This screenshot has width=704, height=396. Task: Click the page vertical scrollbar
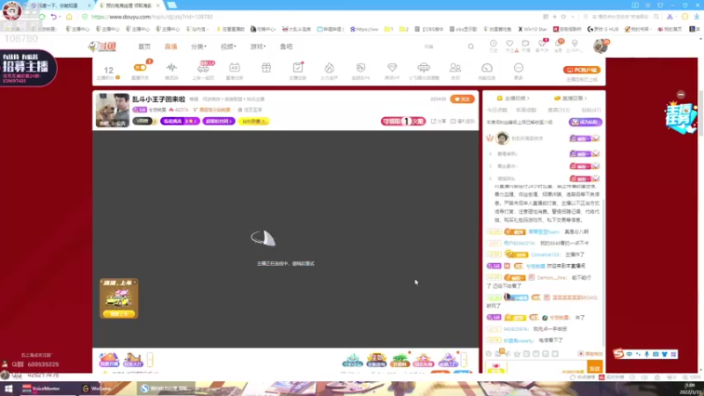700,113
